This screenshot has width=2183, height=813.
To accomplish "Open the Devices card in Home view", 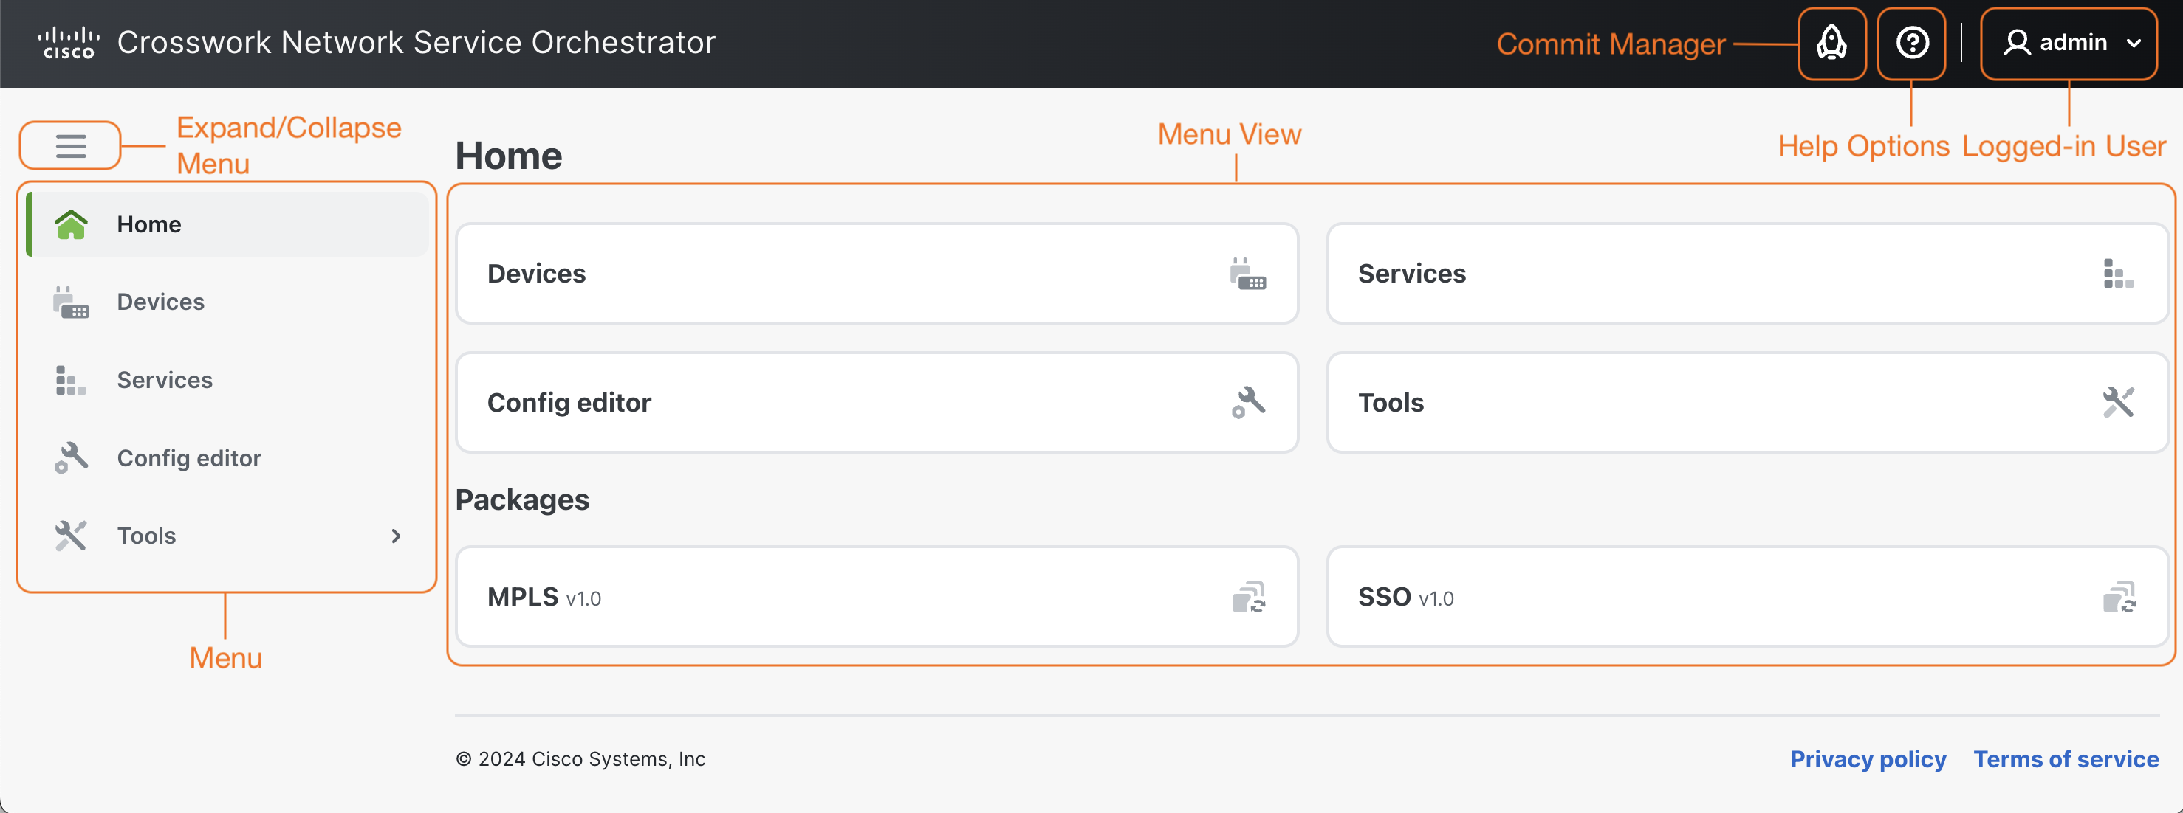I will pos(877,274).
